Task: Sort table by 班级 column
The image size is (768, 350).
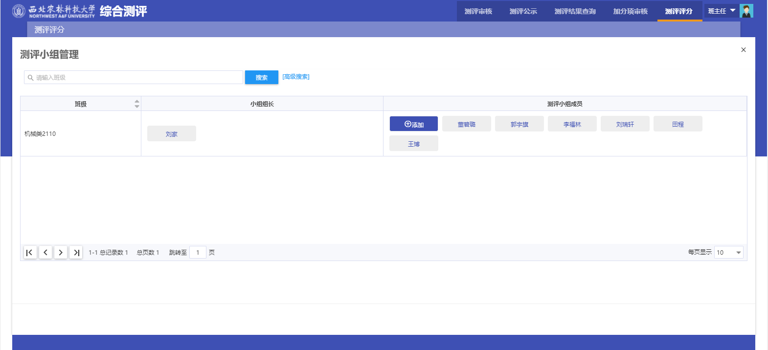Action: [136, 104]
